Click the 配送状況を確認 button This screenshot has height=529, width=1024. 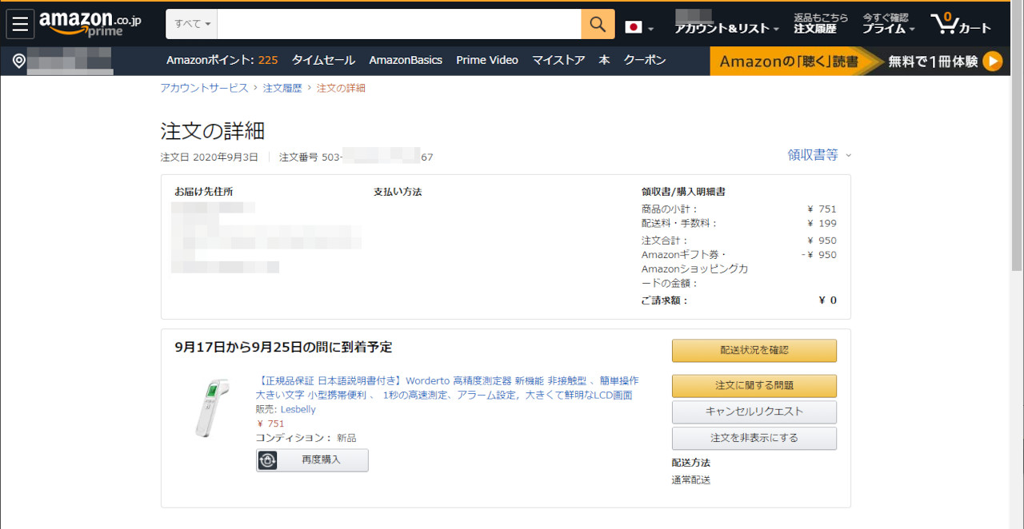pos(754,350)
